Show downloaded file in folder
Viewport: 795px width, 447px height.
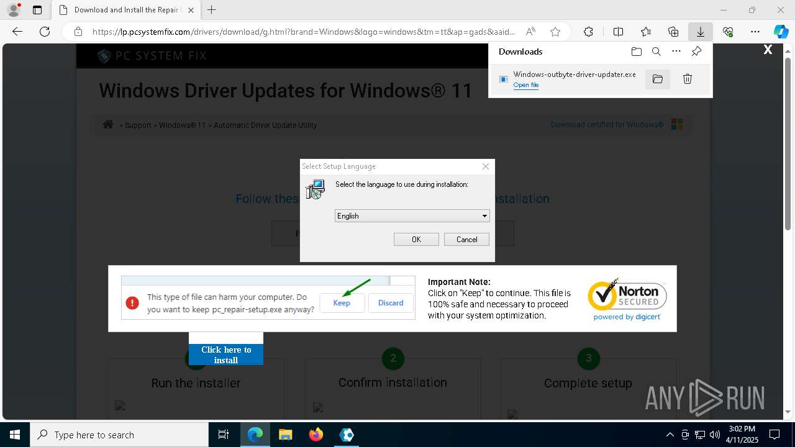pos(658,79)
